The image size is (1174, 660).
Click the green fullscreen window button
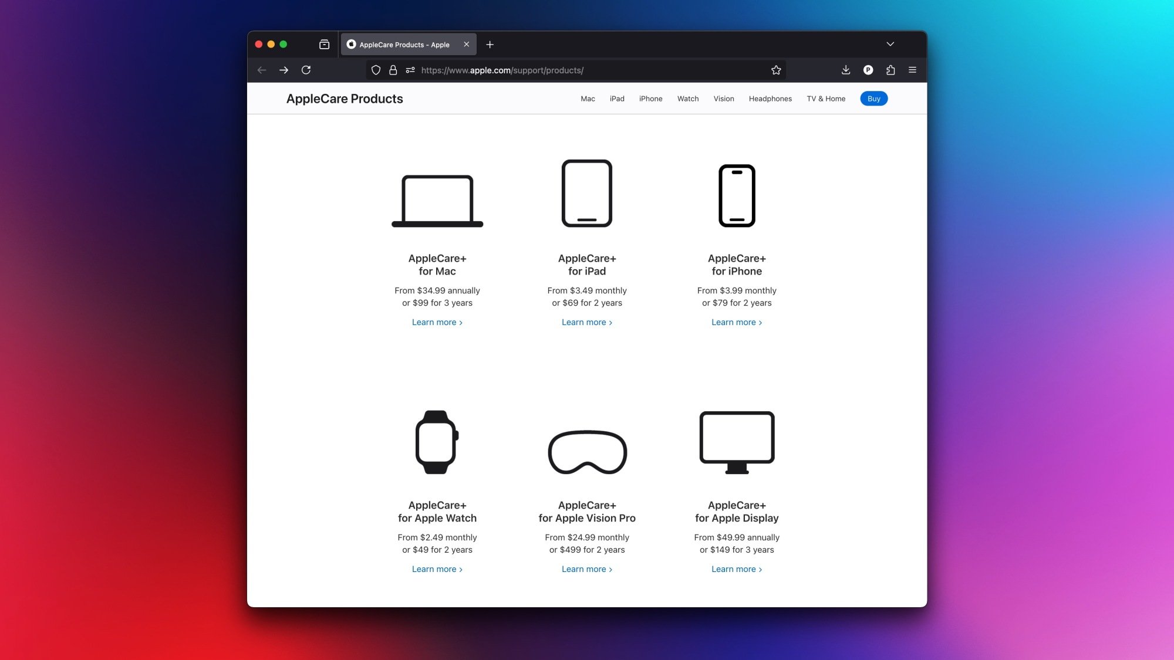click(x=284, y=45)
